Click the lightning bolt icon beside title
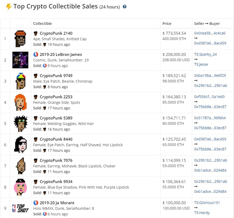This screenshot has height=218, width=234. click(9, 7)
